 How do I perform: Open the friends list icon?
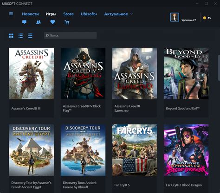[39, 22]
